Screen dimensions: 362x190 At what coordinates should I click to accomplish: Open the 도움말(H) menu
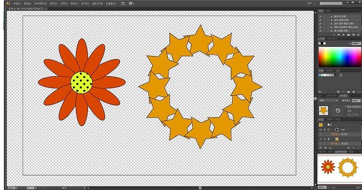click(111, 4)
